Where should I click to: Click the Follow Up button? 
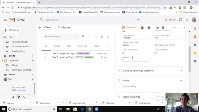[129, 27]
